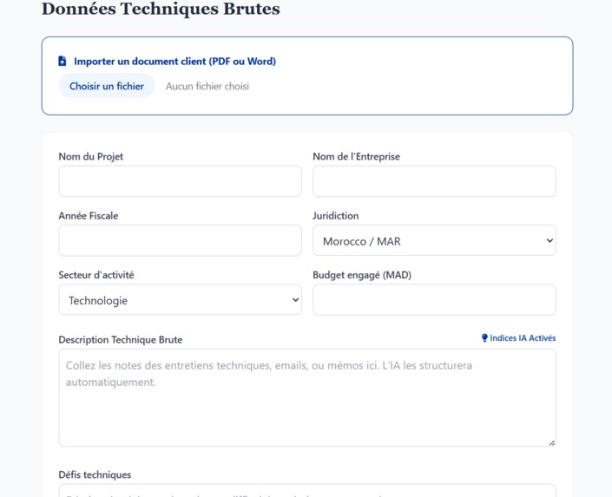The width and height of the screenshot is (612, 497).
Task: Open the Juridiction dropdown showing Morocco / MAR
Action: coord(434,241)
